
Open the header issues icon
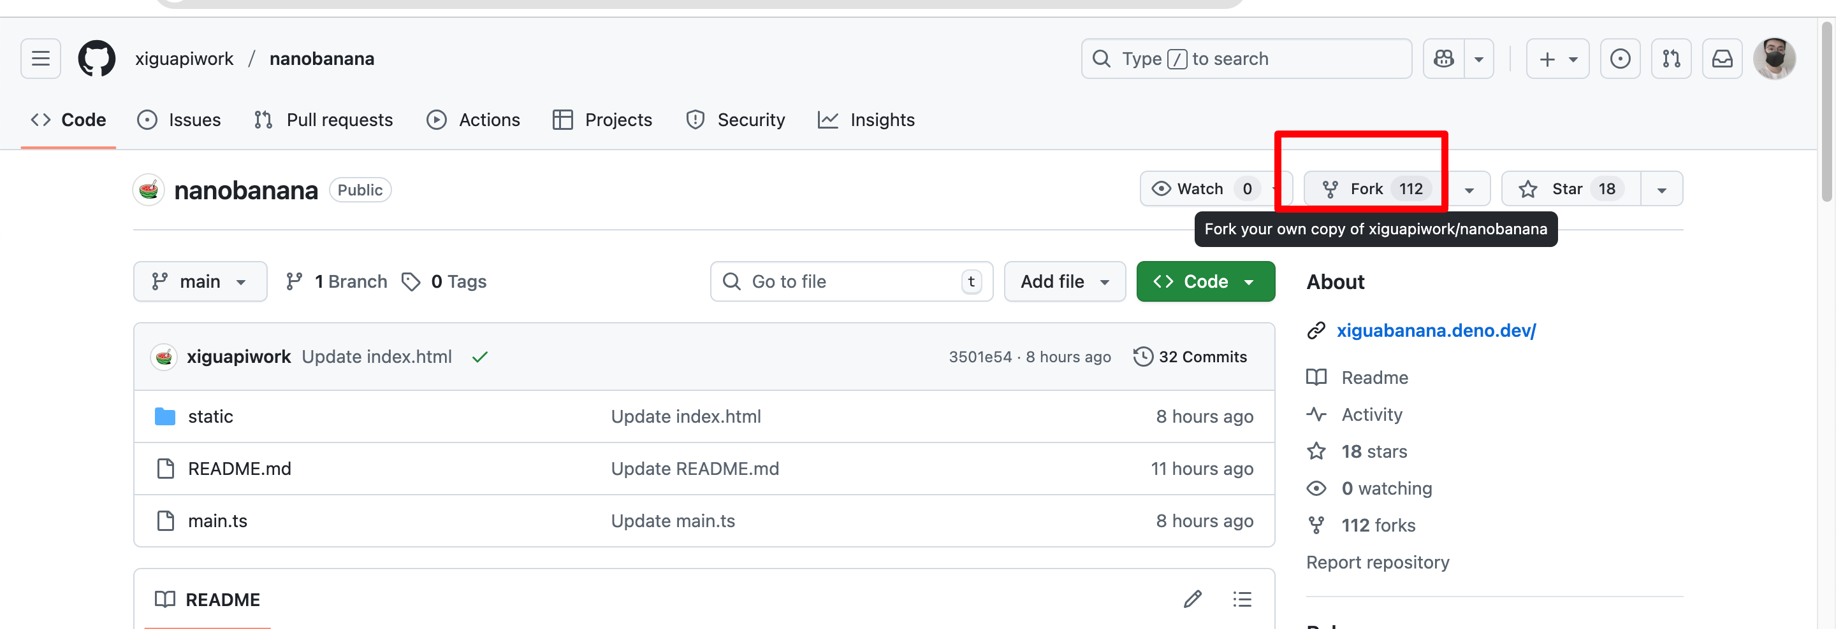[1619, 59]
